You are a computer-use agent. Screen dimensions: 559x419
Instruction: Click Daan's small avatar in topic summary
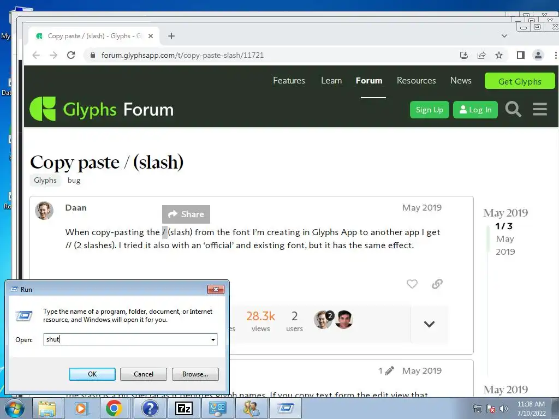coord(323,320)
